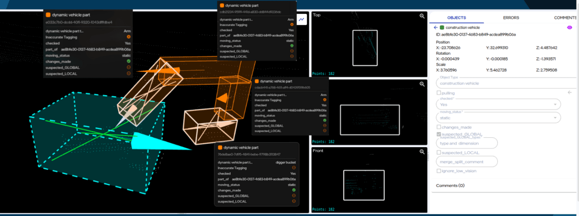Check the changes_made checkbox
579x216 pixels.
[x=438, y=127]
